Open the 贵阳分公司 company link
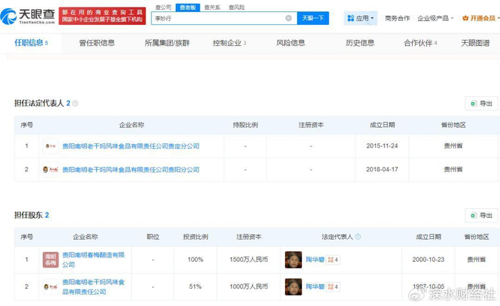This screenshot has height=306, width=500. point(131,169)
